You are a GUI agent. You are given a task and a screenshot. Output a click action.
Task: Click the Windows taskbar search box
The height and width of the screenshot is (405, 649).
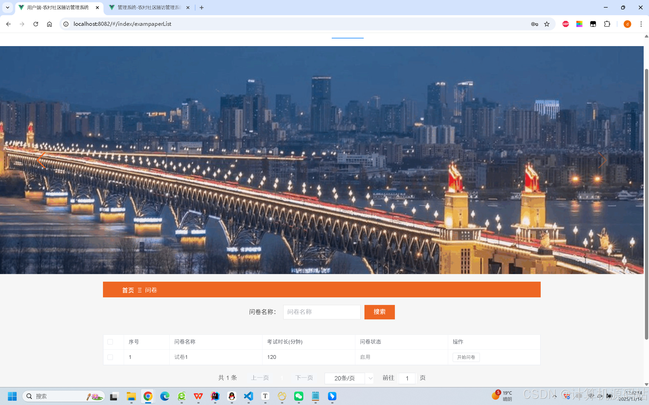point(64,396)
